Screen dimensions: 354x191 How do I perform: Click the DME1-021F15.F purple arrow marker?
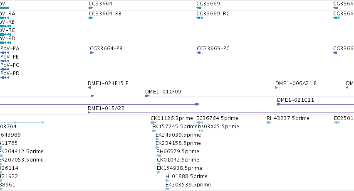point(89,88)
